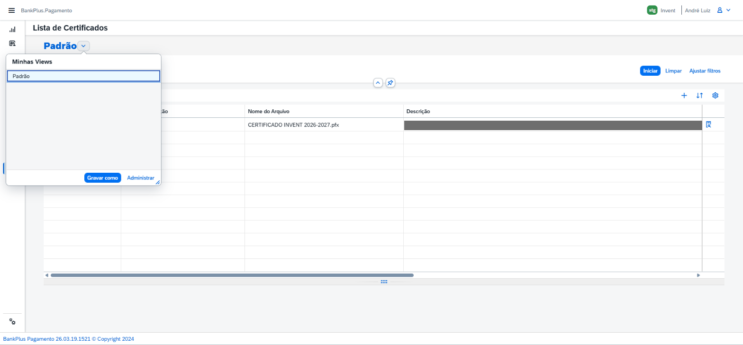Click the Limpar filters button
The height and width of the screenshot is (345, 743).
tap(673, 71)
